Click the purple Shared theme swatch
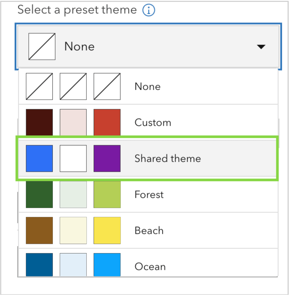 pos(107,158)
